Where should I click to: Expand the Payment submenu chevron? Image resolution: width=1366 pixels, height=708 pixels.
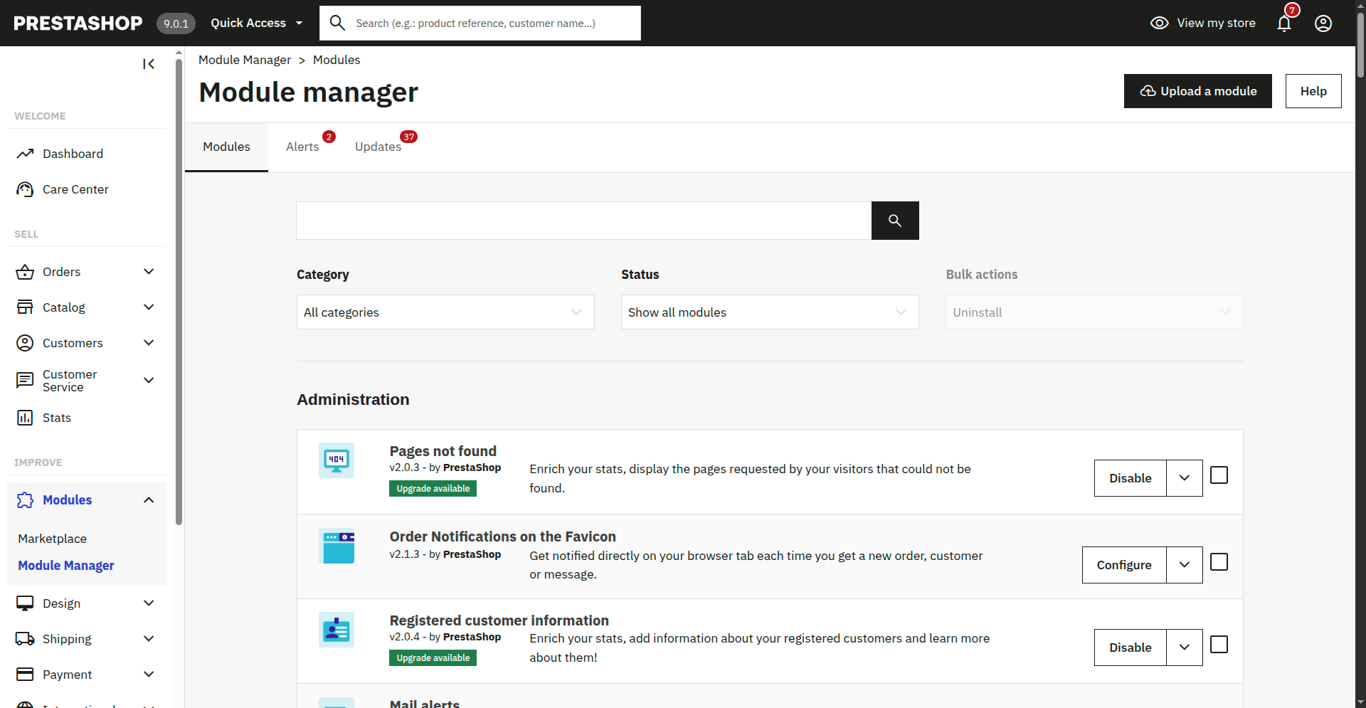click(x=149, y=675)
